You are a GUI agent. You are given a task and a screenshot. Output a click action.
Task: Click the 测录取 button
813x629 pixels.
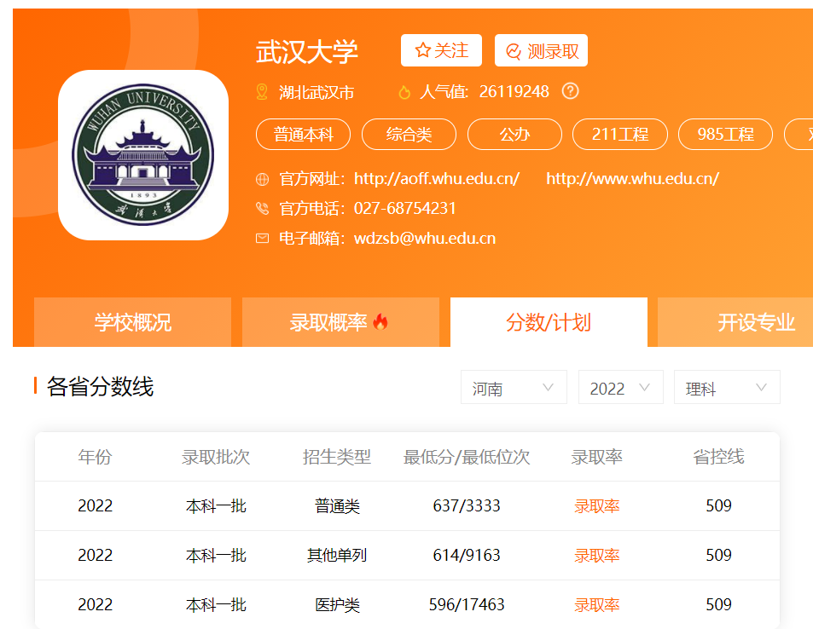[541, 50]
